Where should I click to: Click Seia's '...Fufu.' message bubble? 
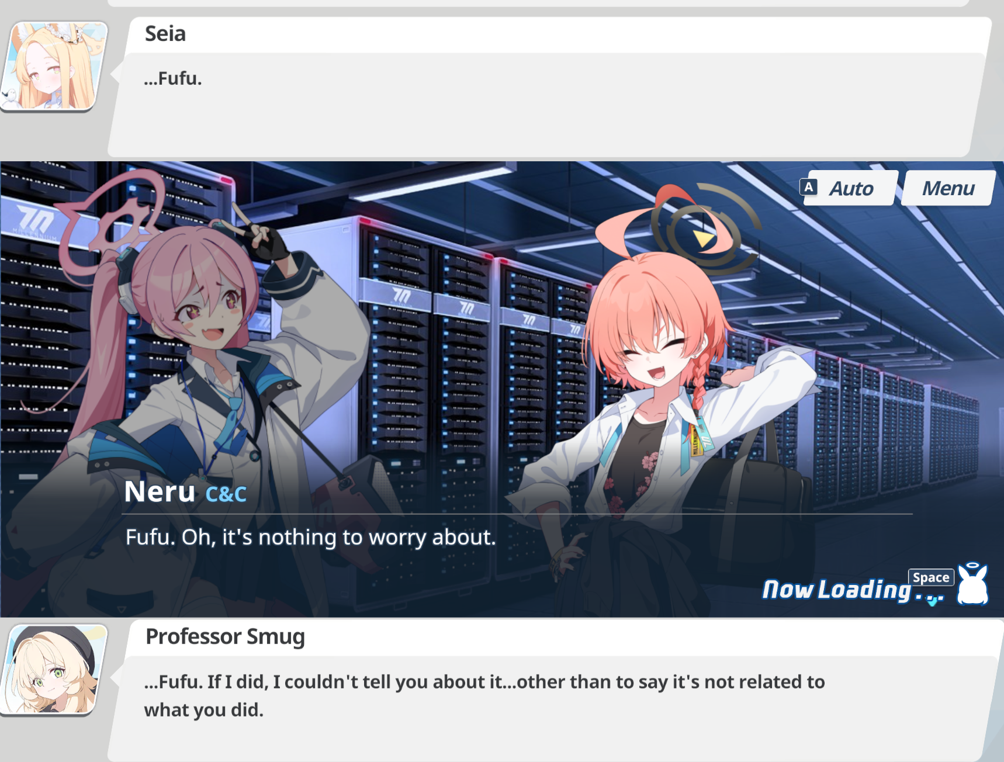point(543,104)
